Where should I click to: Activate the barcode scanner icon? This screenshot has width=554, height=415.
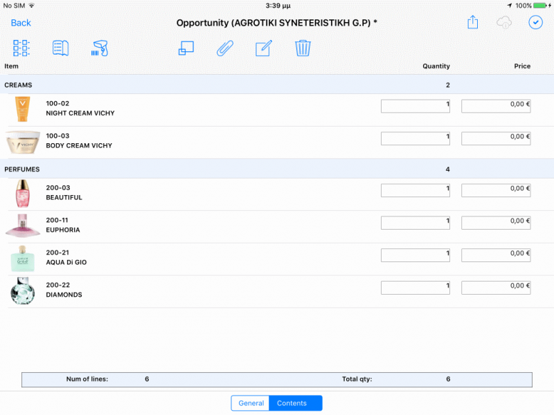(100, 48)
